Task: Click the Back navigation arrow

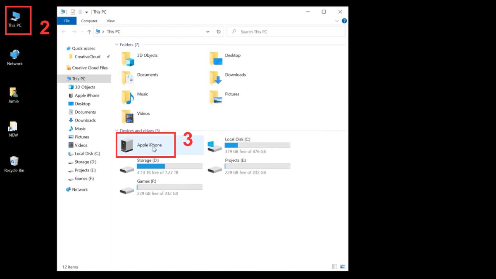Action: click(x=64, y=32)
